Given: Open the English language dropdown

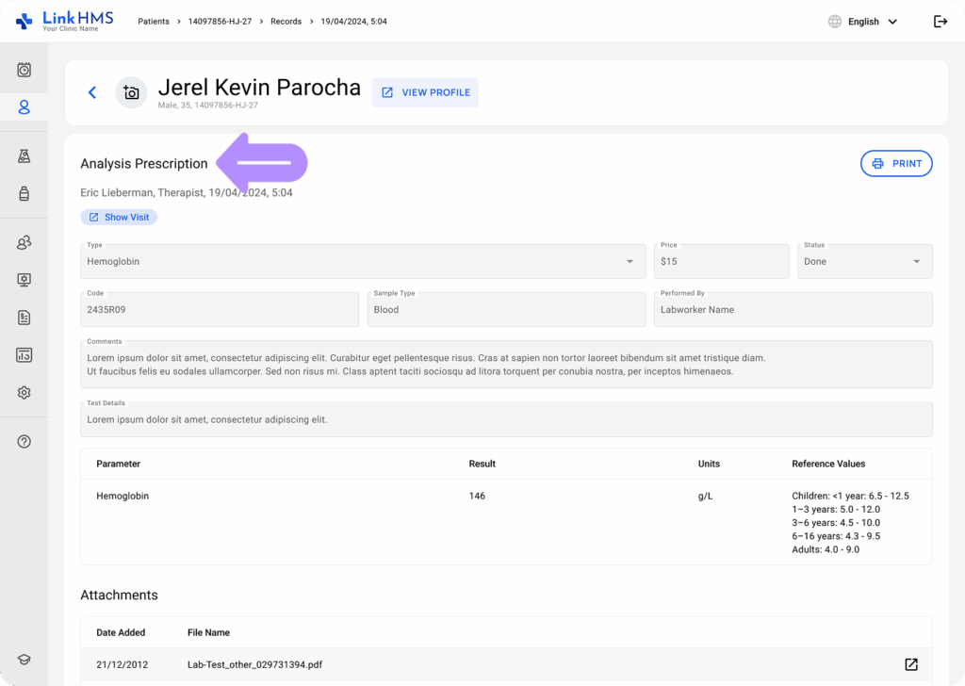Looking at the screenshot, I should pos(872,22).
